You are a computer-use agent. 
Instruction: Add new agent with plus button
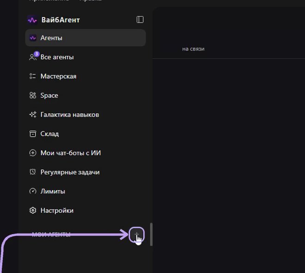click(x=136, y=235)
